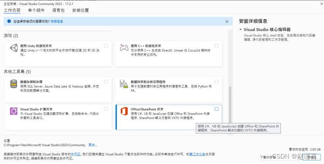Click the 2.05 GB total space value
The image size is (324, 164).
[315, 149]
